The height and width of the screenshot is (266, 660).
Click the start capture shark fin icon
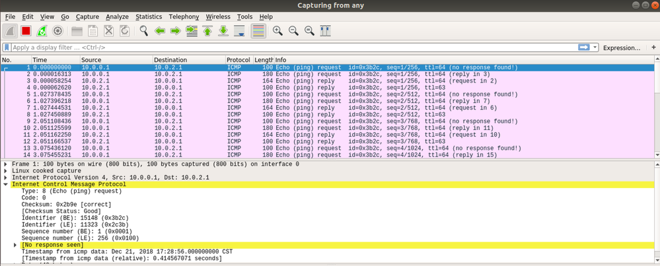(10, 30)
